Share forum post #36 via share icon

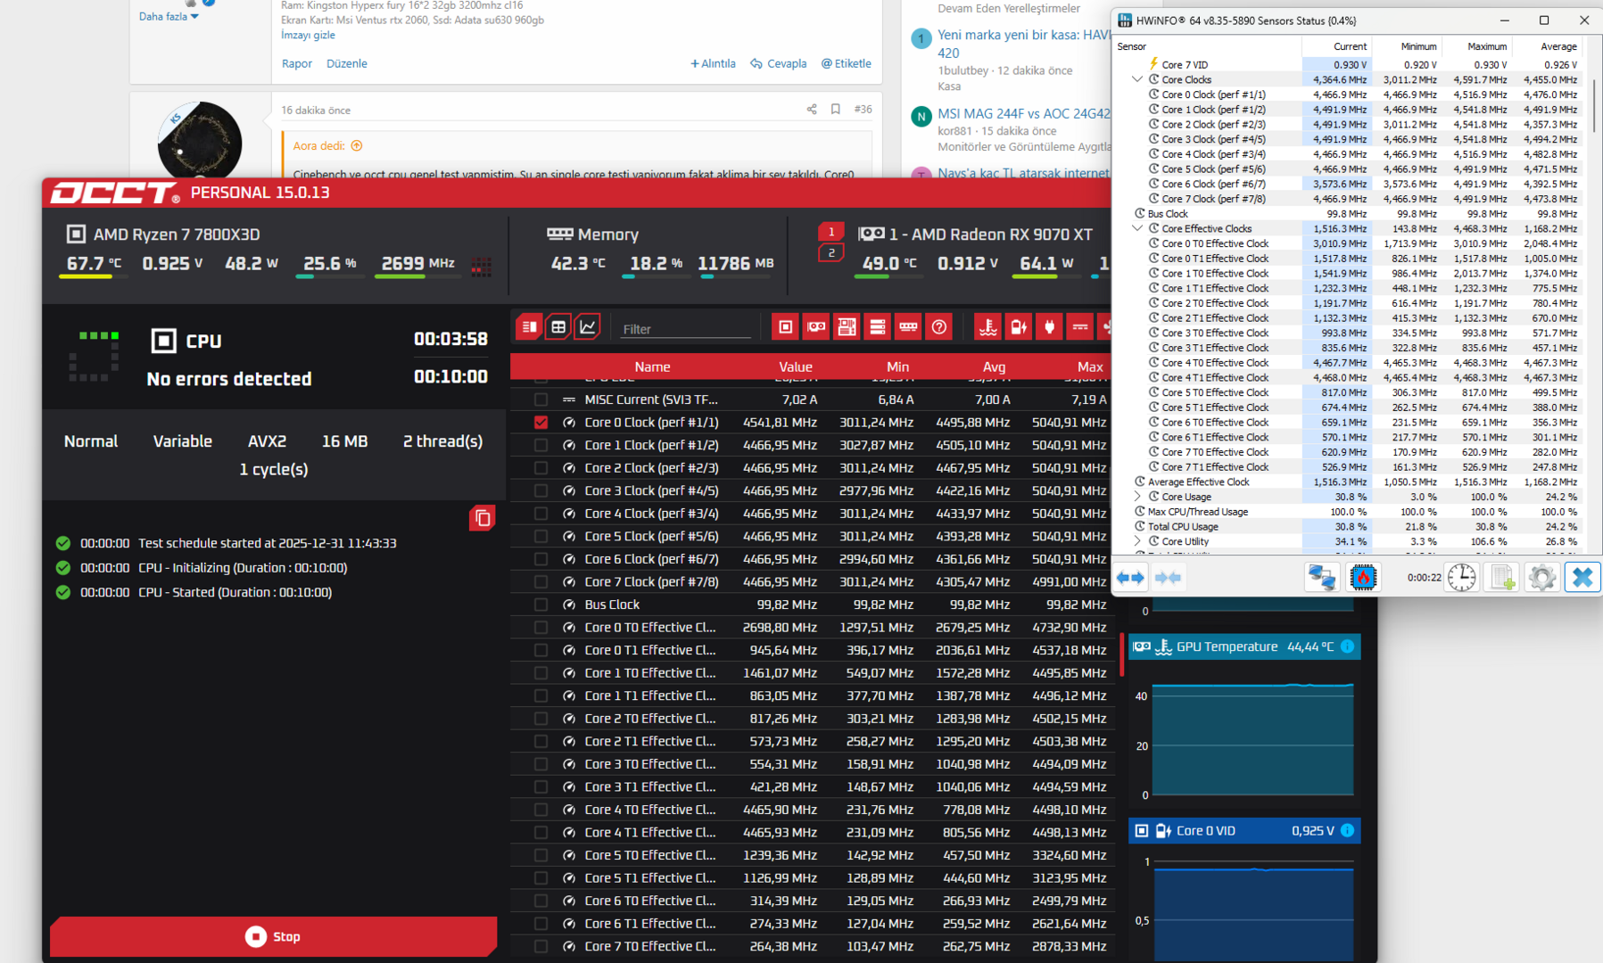click(x=812, y=109)
